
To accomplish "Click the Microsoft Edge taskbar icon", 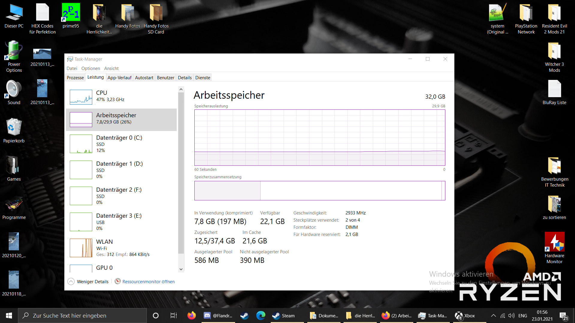I will (261, 316).
